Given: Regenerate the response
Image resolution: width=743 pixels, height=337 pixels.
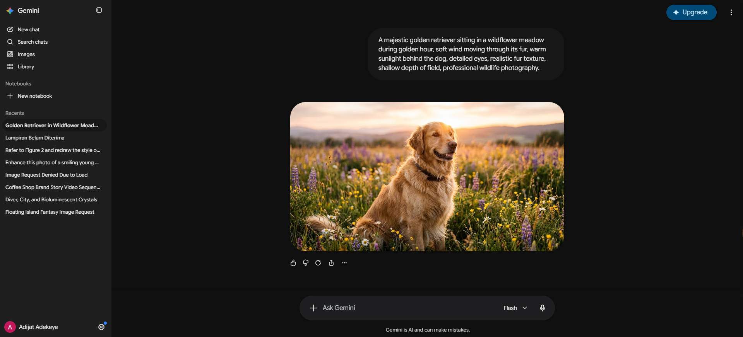Looking at the screenshot, I should tap(318, 263).
